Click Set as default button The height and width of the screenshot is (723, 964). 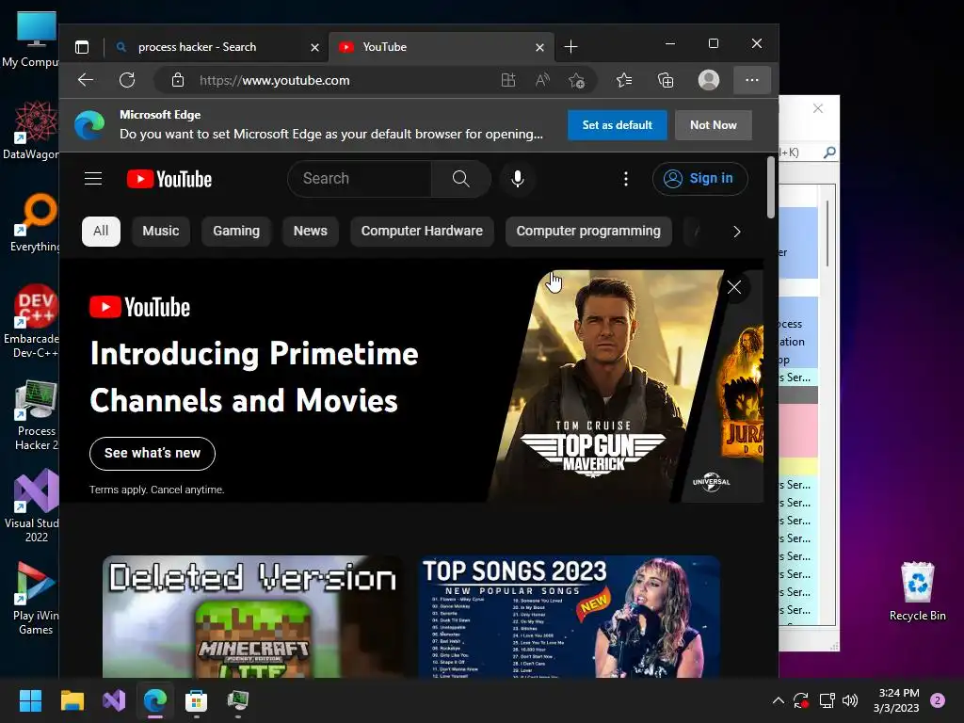tap(618, 125)
